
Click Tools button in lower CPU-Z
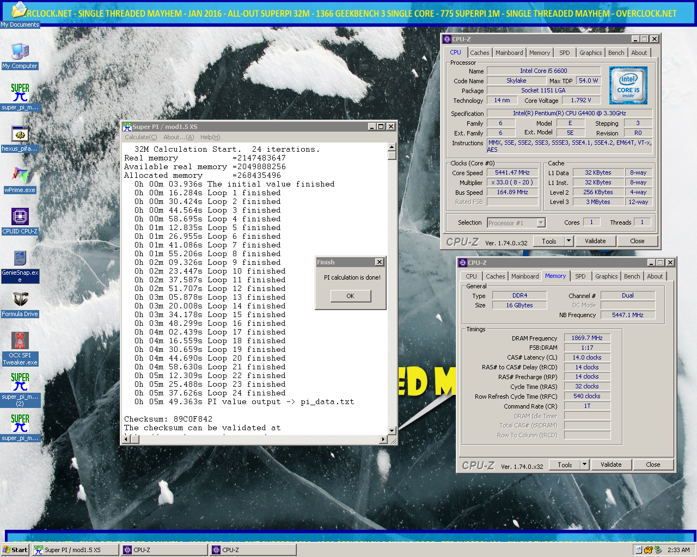point(565,465)
